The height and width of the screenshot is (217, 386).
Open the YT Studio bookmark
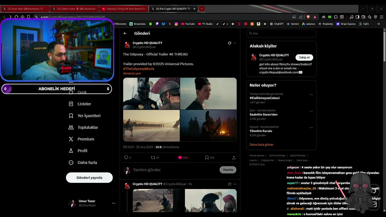(205, 24)
